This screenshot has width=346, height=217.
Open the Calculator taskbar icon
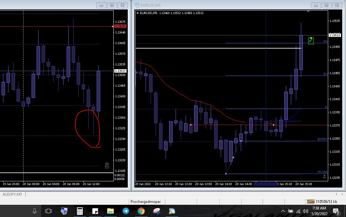tap(80, 211)
